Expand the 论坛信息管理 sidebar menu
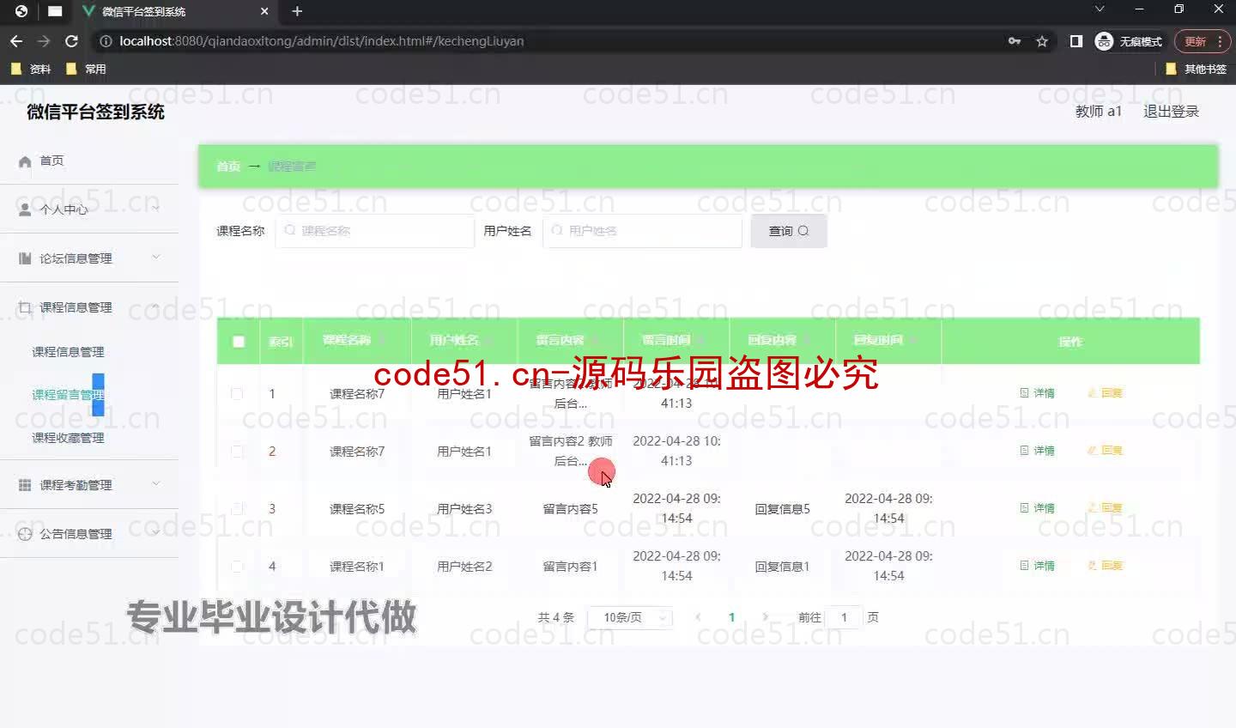 pyautogui.click(x=89, y=258)
